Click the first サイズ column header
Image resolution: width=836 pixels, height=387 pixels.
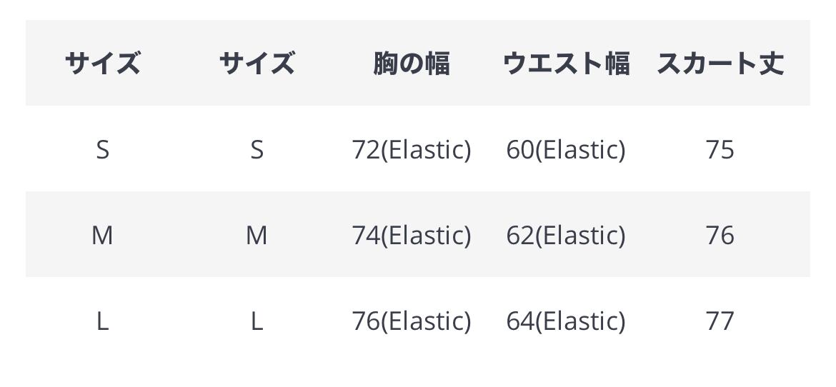[x=102, y=64]
